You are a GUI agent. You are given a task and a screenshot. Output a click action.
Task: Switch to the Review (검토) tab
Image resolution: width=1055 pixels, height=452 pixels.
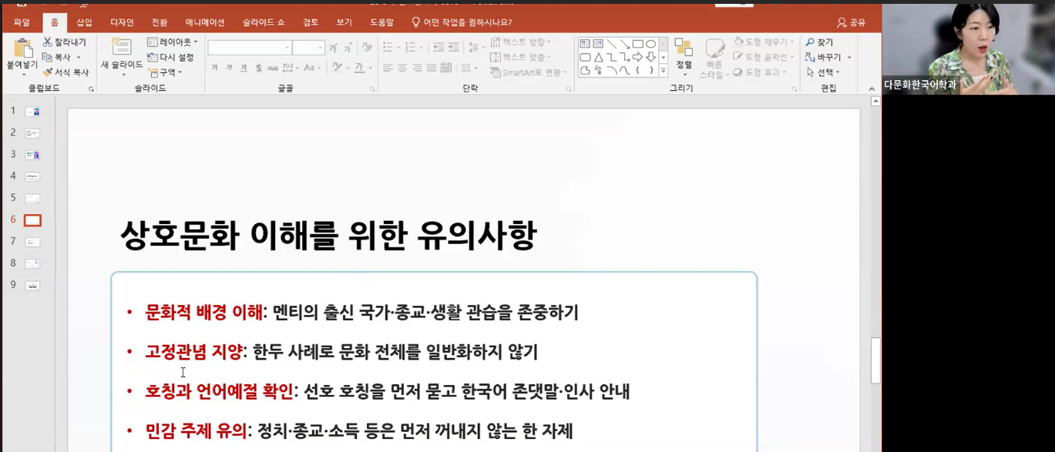[x=311, y=22]
